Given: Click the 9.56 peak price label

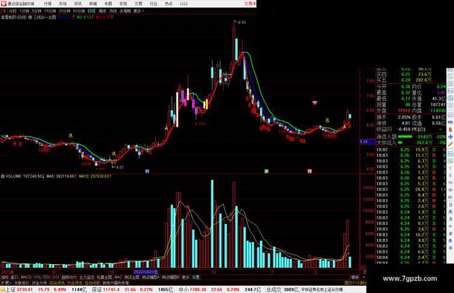Looking at the screenshot, I should point(242,22).
